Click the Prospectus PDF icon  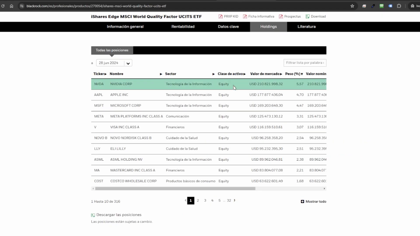(x=281, y=16)
